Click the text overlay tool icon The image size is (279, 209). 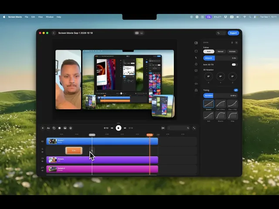(48, 128)
